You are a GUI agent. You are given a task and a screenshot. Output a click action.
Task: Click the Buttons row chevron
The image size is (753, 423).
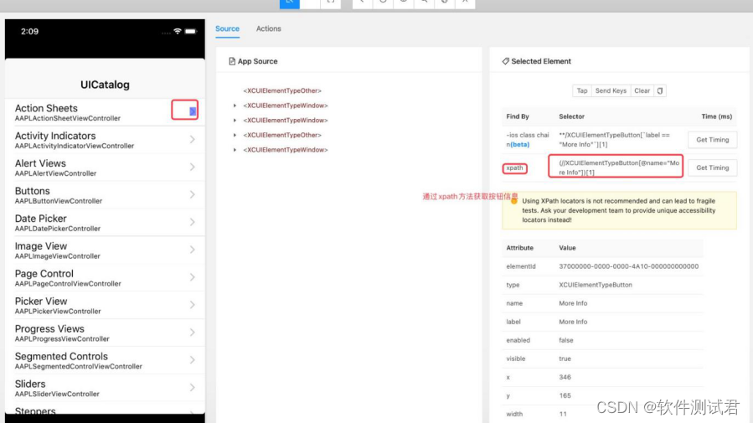[x=192, y=194]
